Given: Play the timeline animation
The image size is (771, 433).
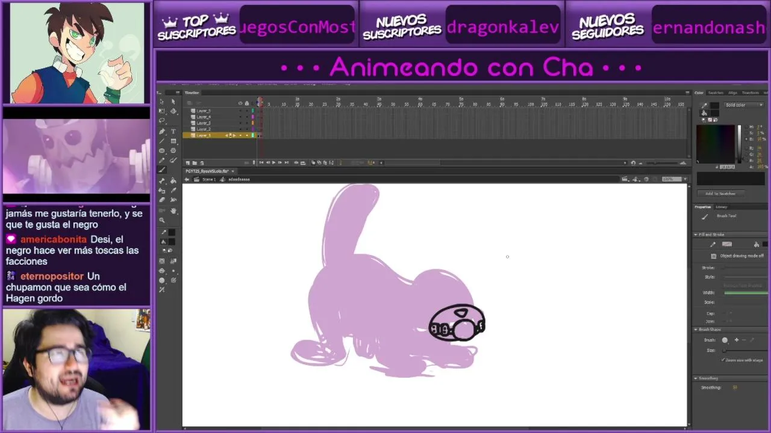Looking at the screenshot, I should click(x=273, y=162).
